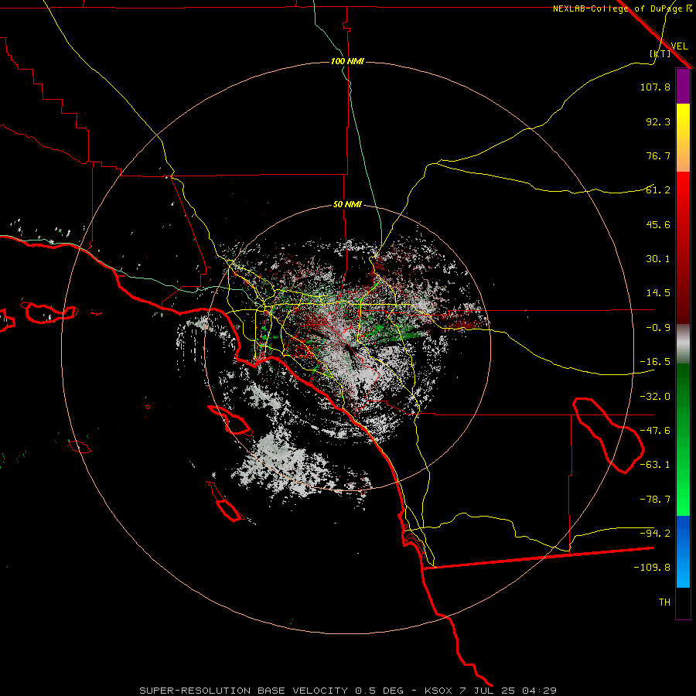Screen dimensions: 696x696
Task: Select the 100 NMI range ring label
Action: tap(347, 61)
